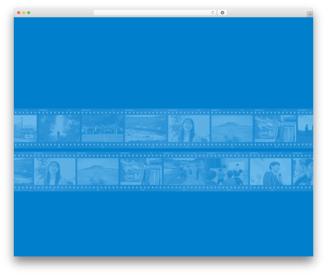Open utility pole photo in top film strip
Viewport: 327px width, 276px height.
pyautogui.click(x=26, y=129)
